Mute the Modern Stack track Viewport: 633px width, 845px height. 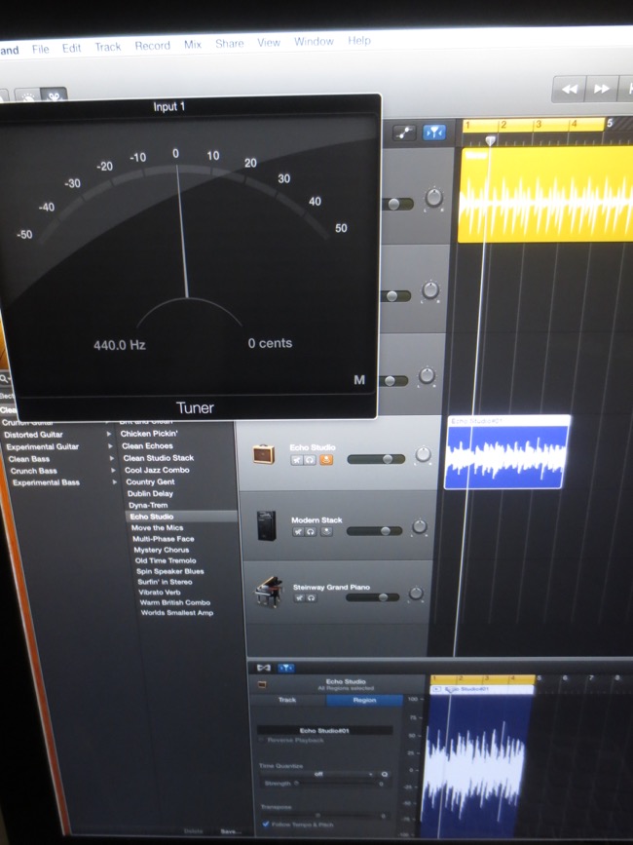coord(298,532)
